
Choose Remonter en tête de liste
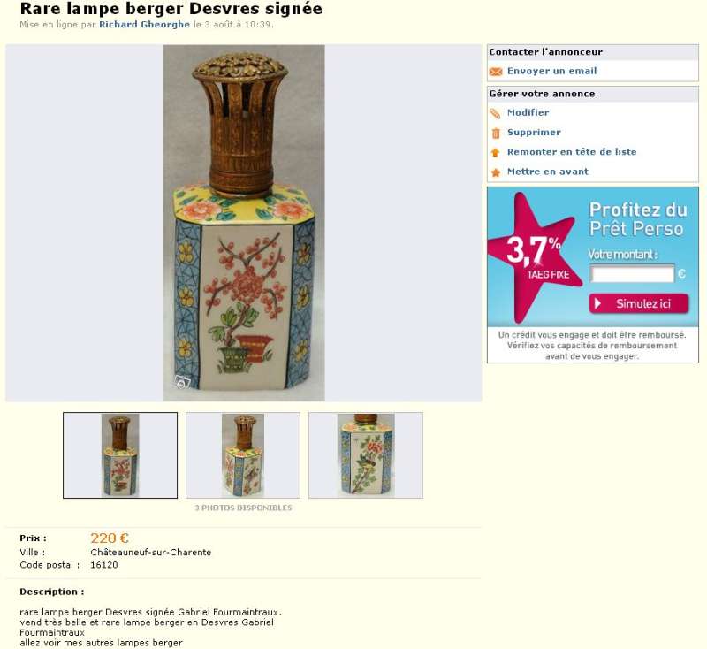pyautogui.click(x=572, y=152)
